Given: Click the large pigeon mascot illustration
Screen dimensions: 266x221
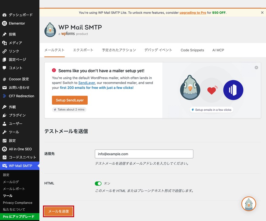Looking at the screenshot, I should point(190,87).
